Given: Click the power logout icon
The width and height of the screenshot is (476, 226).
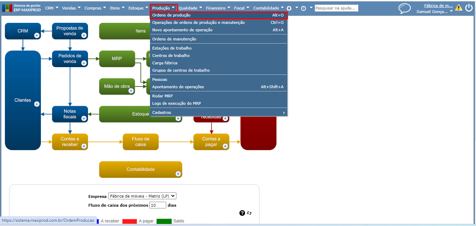Looking at the screenshot, I should 469,7.
